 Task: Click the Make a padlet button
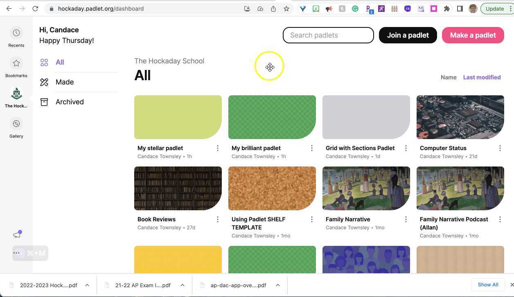point(473,35)
